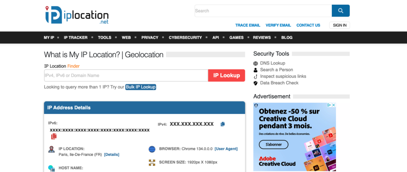Image resolution: width=407 pixels, height=172 pixels.
Task: Go to the PRIVACY menu
Action: [x=150, y=38]
